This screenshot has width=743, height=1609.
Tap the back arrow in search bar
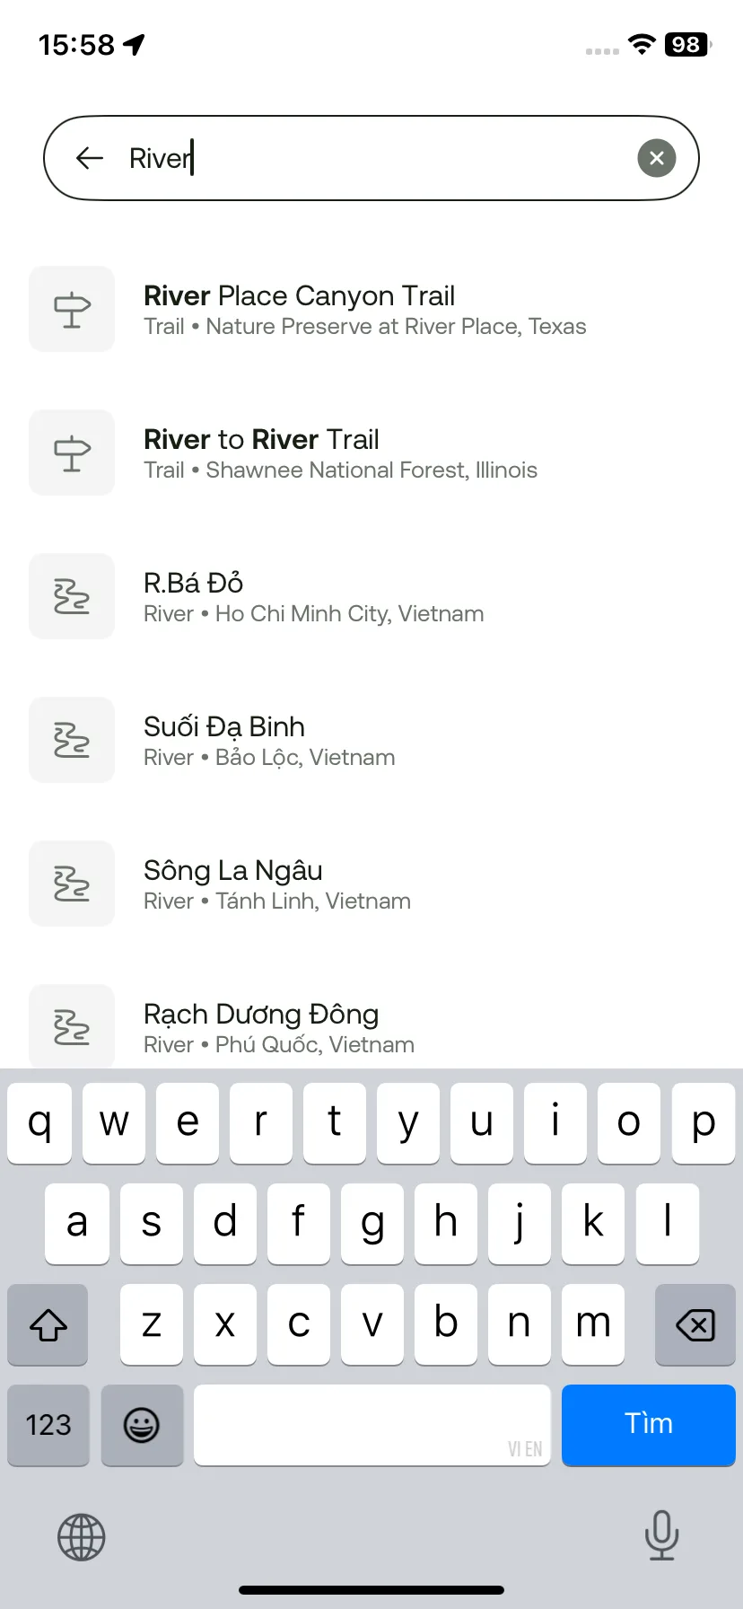90,159
